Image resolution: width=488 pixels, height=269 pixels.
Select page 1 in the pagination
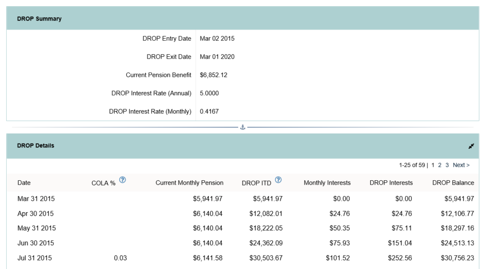click(x=433, y=165)
